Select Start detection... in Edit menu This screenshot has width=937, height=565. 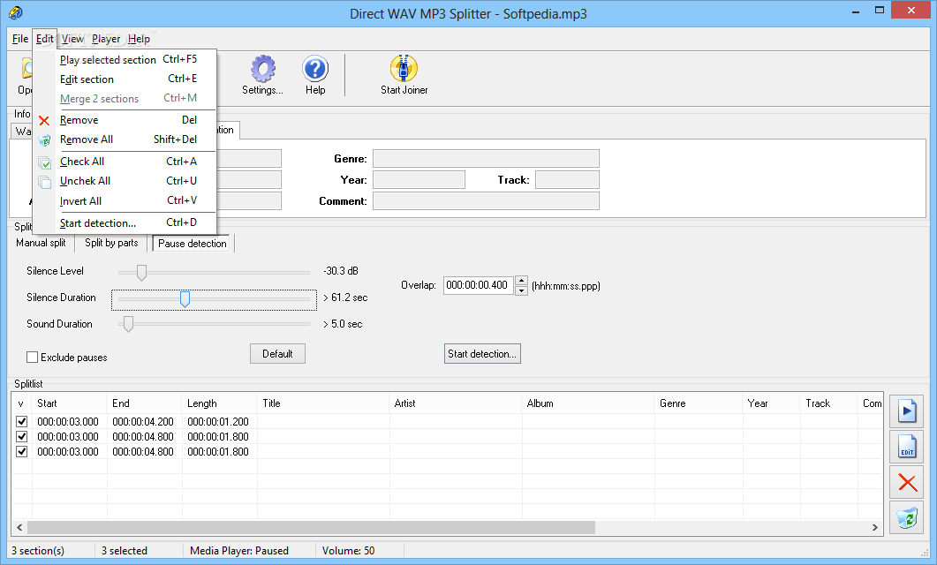click(125, 222)
